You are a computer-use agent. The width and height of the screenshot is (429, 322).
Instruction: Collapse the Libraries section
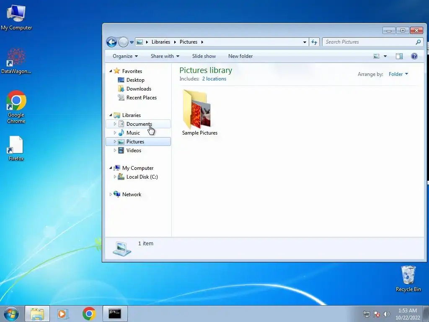[111, 115]
